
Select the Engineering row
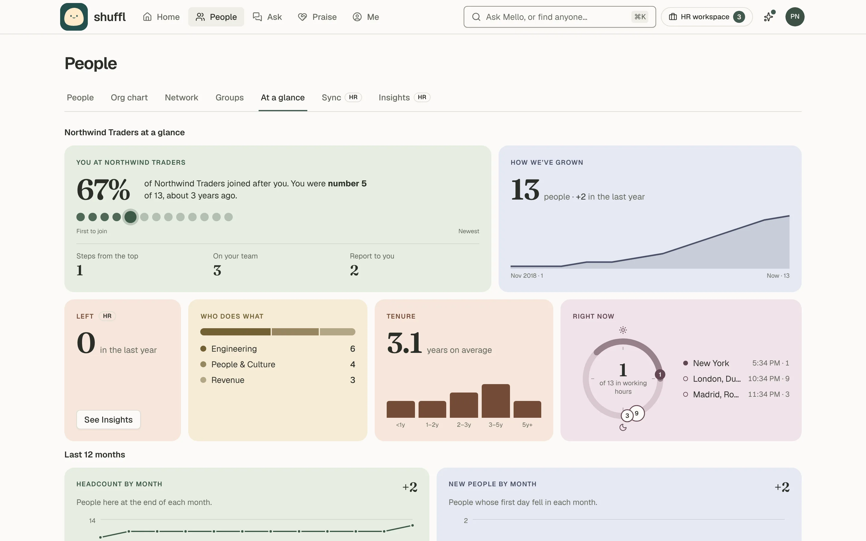(x=278, y=349)
